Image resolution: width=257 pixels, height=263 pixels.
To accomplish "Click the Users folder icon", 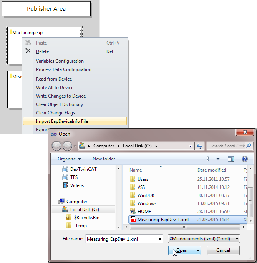I will point(133,179).
